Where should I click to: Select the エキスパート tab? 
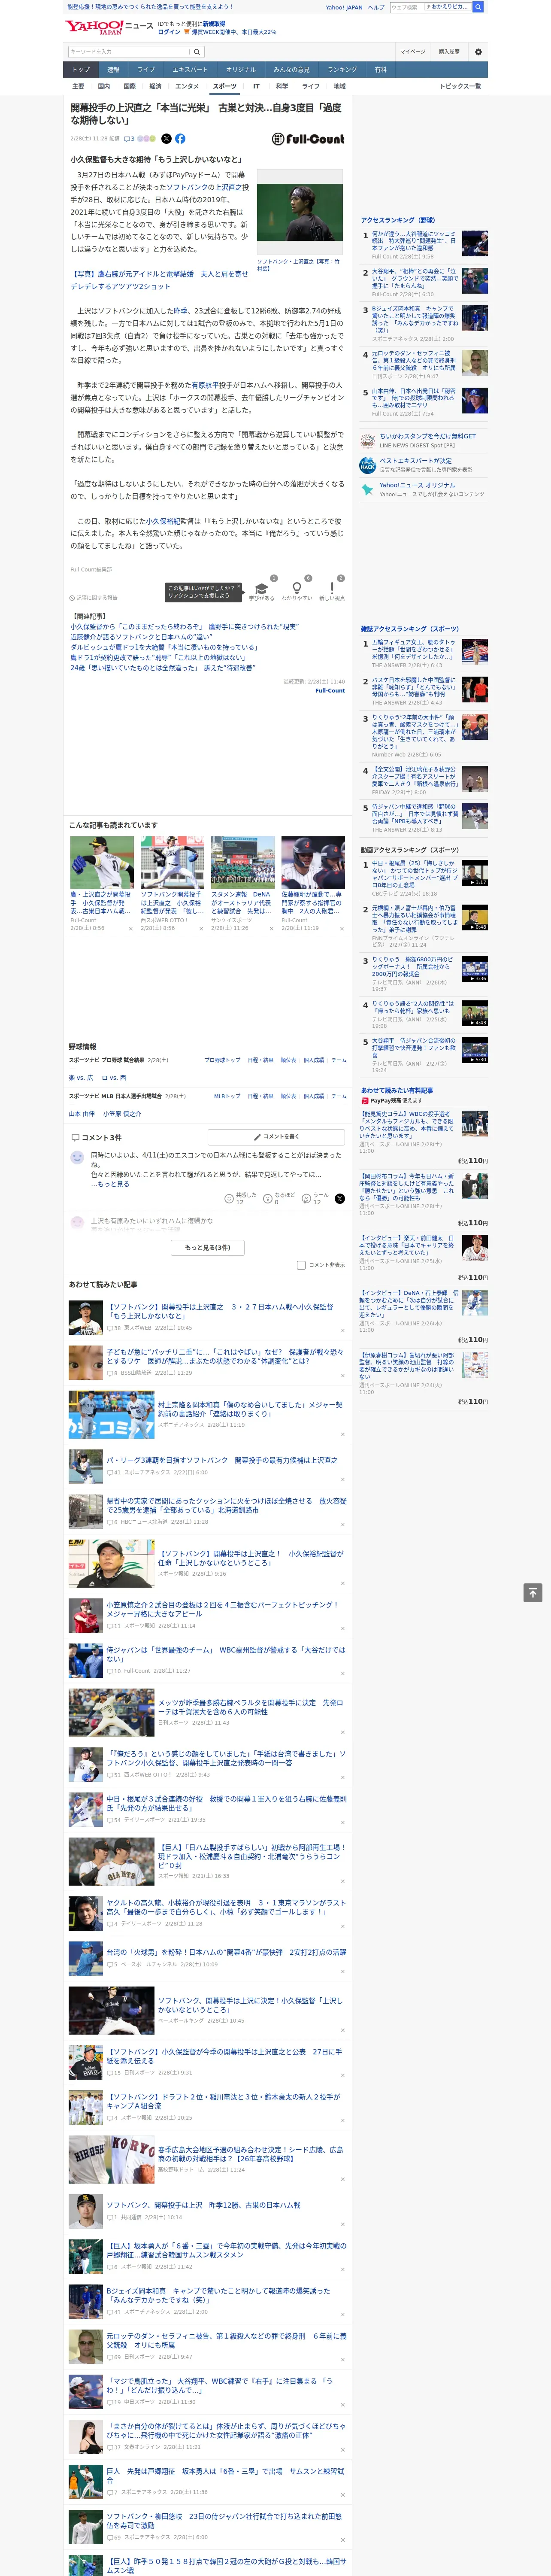[190, 70]
